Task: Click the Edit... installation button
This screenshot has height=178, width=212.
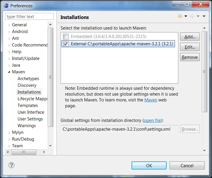Action: click(190, 47)
